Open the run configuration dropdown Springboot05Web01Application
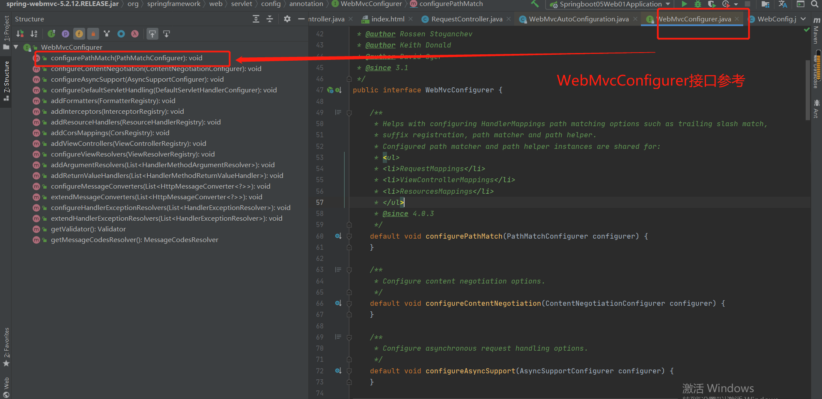Viewport: 822px width, 399px height. click(x=611, y=4)
